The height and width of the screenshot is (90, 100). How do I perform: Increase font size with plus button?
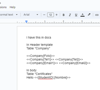coord(56,15)
